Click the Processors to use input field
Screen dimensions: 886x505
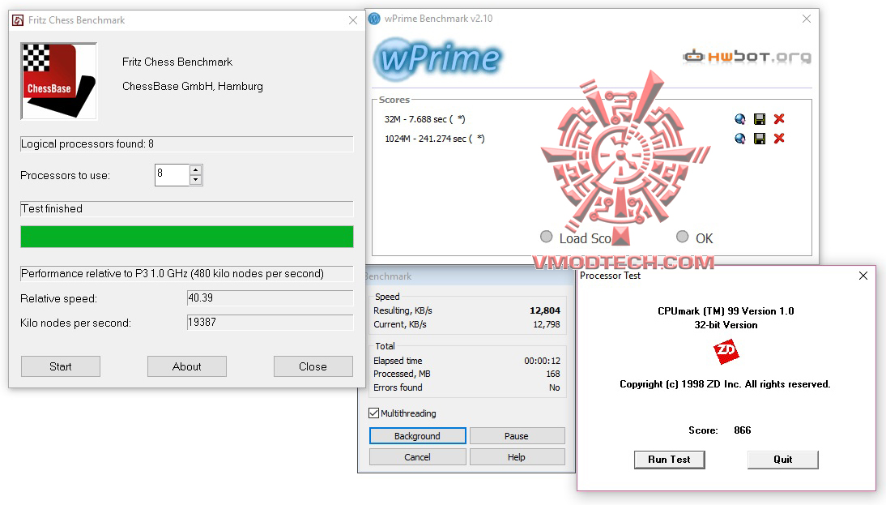tap(173, 175)
